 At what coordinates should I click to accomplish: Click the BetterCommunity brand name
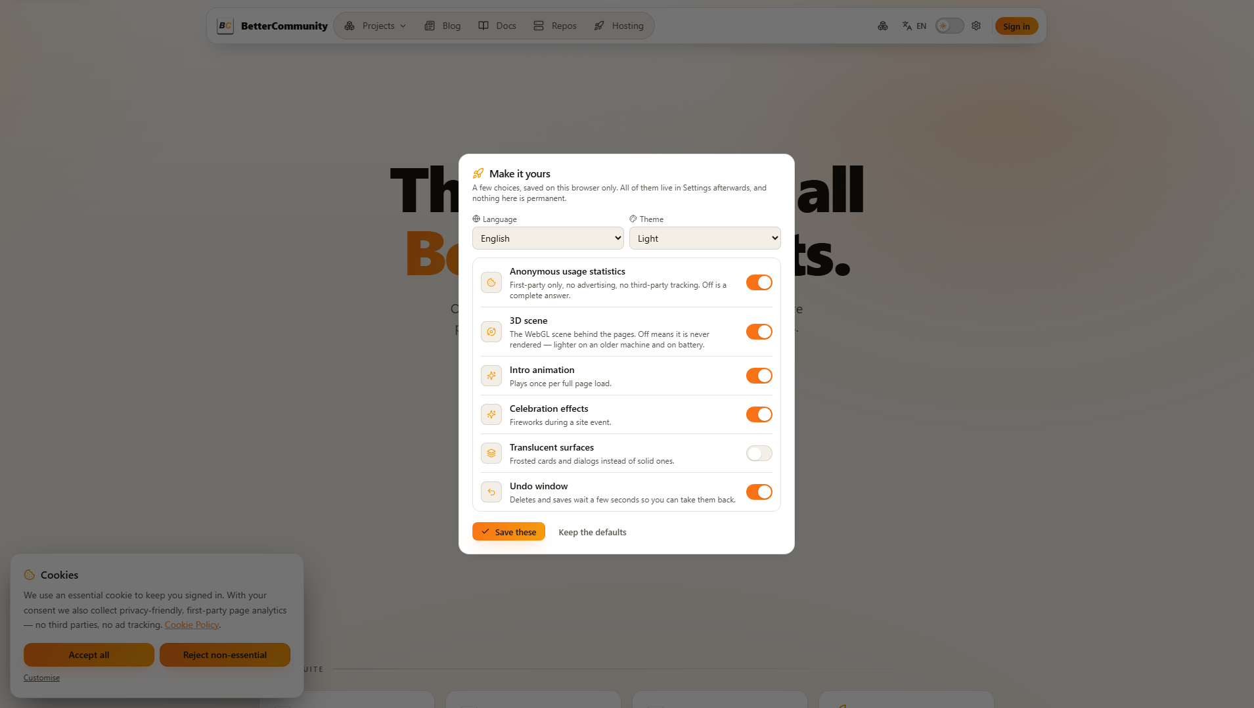(x=284, y=26)
